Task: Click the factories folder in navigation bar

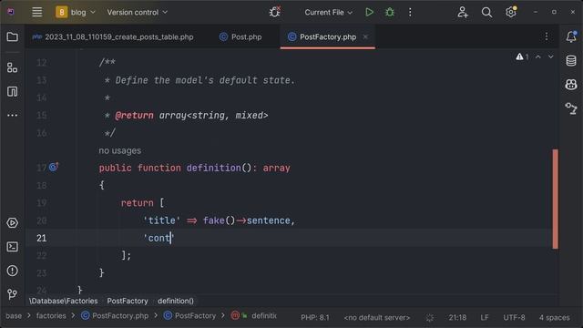Action: 51,316
